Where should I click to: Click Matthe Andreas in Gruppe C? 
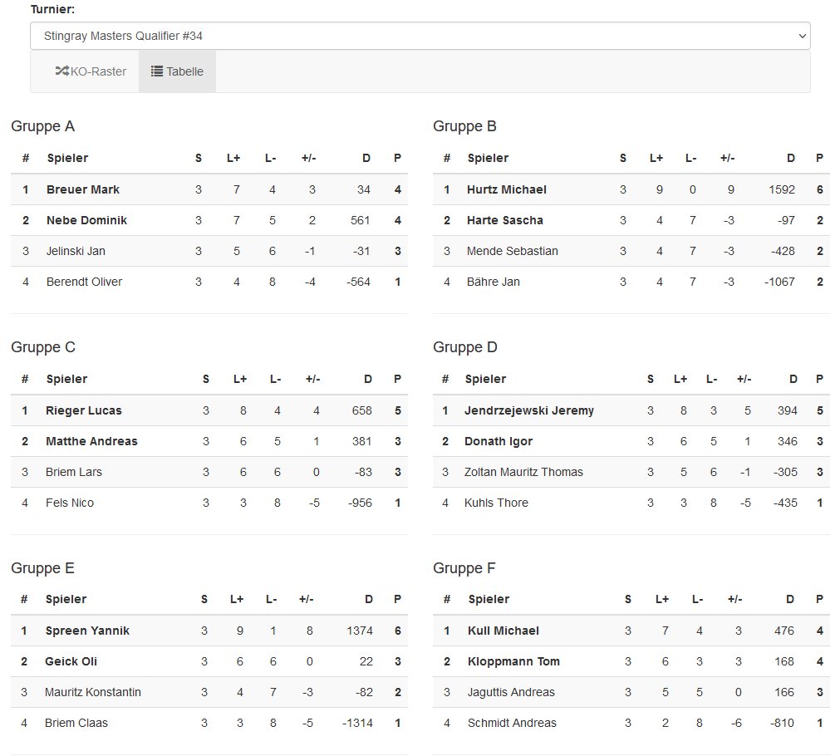tap(91, 441)
